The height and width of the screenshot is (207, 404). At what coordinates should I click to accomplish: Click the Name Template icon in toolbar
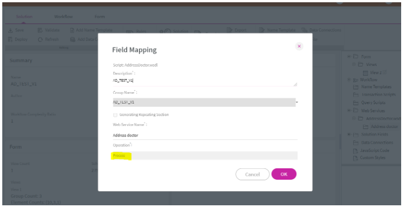point(262,30)
